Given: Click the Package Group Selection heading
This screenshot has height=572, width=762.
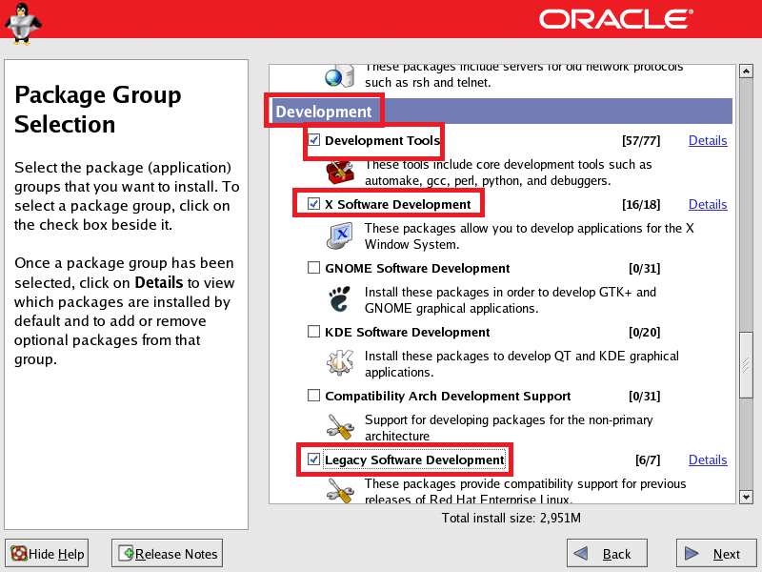Looking at the screenshot, I should [98, 110].
